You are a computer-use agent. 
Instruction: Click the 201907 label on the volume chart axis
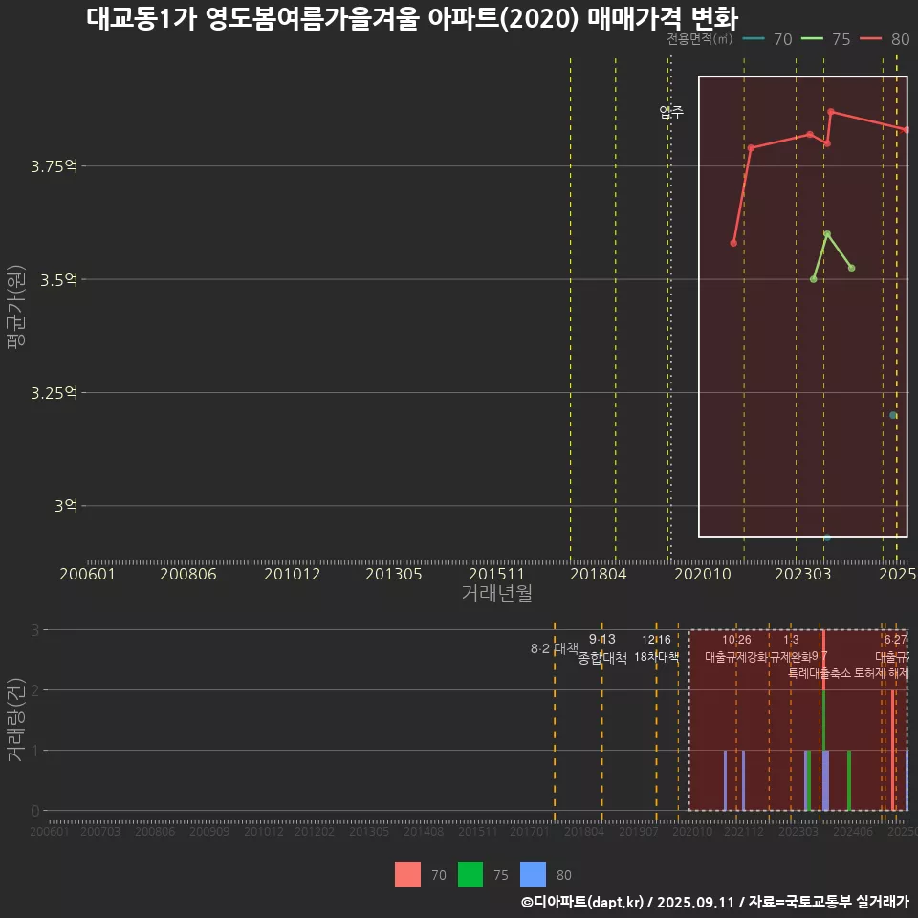pyautogui.click(x=638, y=831)
